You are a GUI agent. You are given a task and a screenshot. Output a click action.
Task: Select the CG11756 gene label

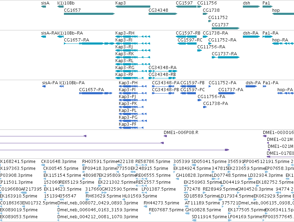click(x=207, y=3)
